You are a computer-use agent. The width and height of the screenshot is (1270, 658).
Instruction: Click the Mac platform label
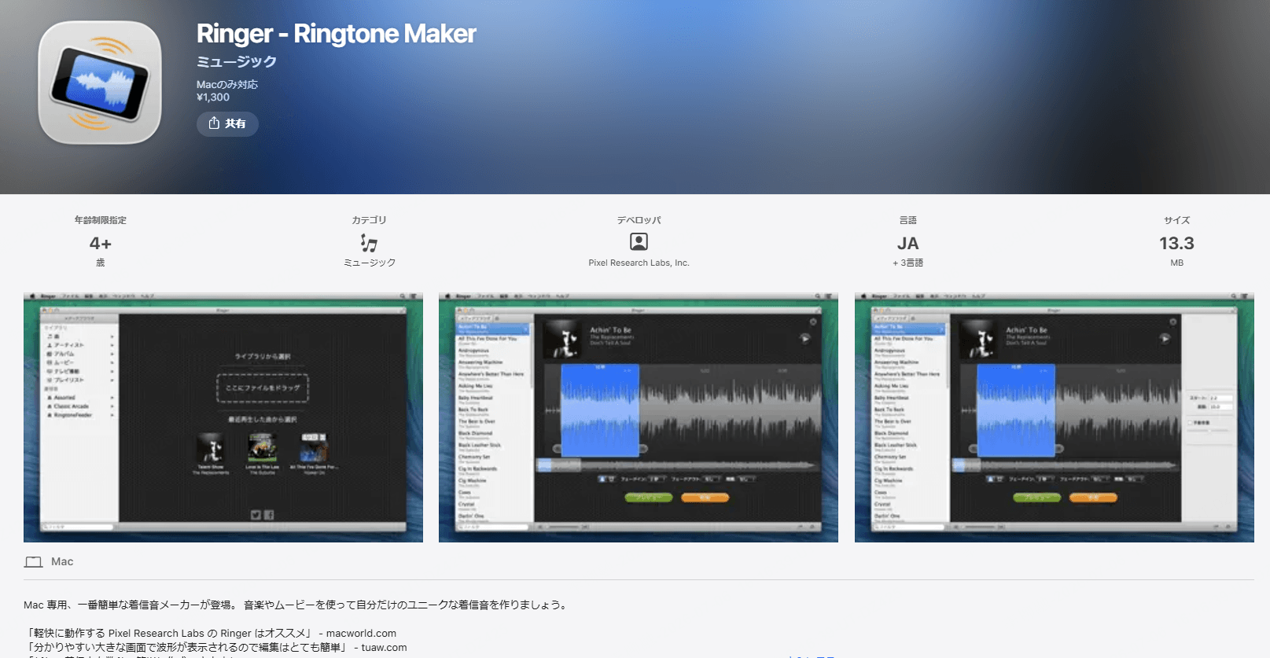62,561
